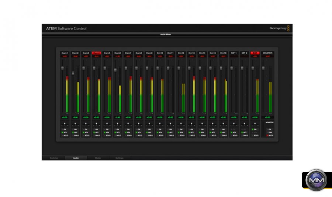Click the MM logo badge
332x197 pixels.
pos(317,180)
